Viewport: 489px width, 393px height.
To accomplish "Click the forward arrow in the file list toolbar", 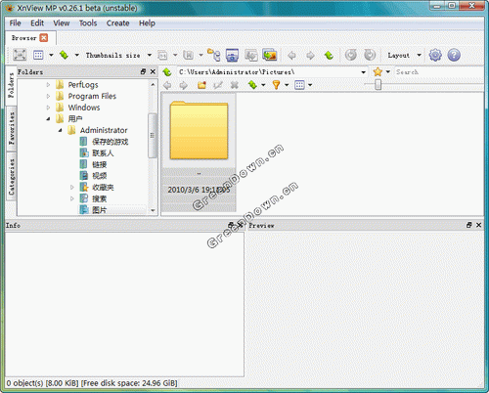I will [184, 85].
